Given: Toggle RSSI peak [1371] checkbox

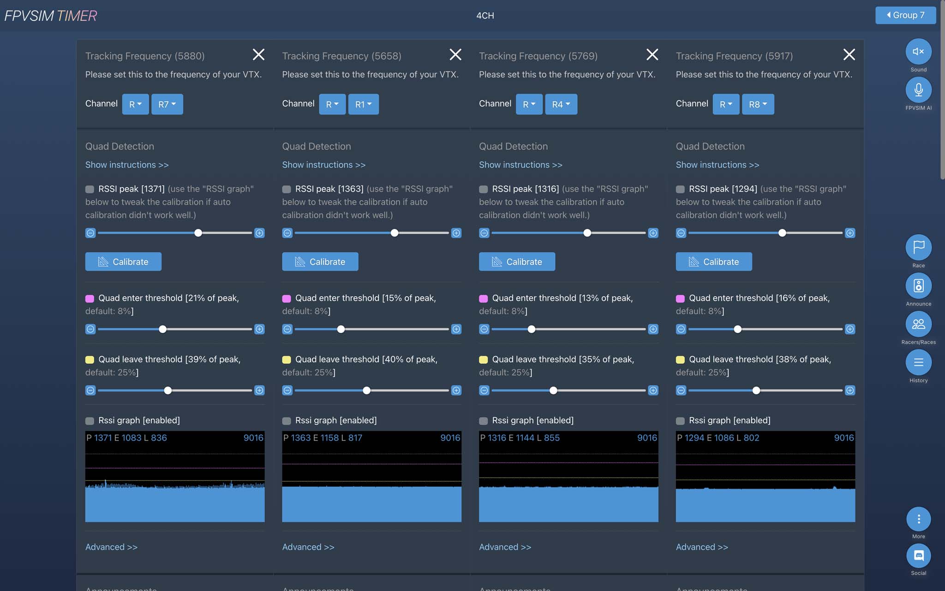Looking at the screenshot, I should click(90, 189).
